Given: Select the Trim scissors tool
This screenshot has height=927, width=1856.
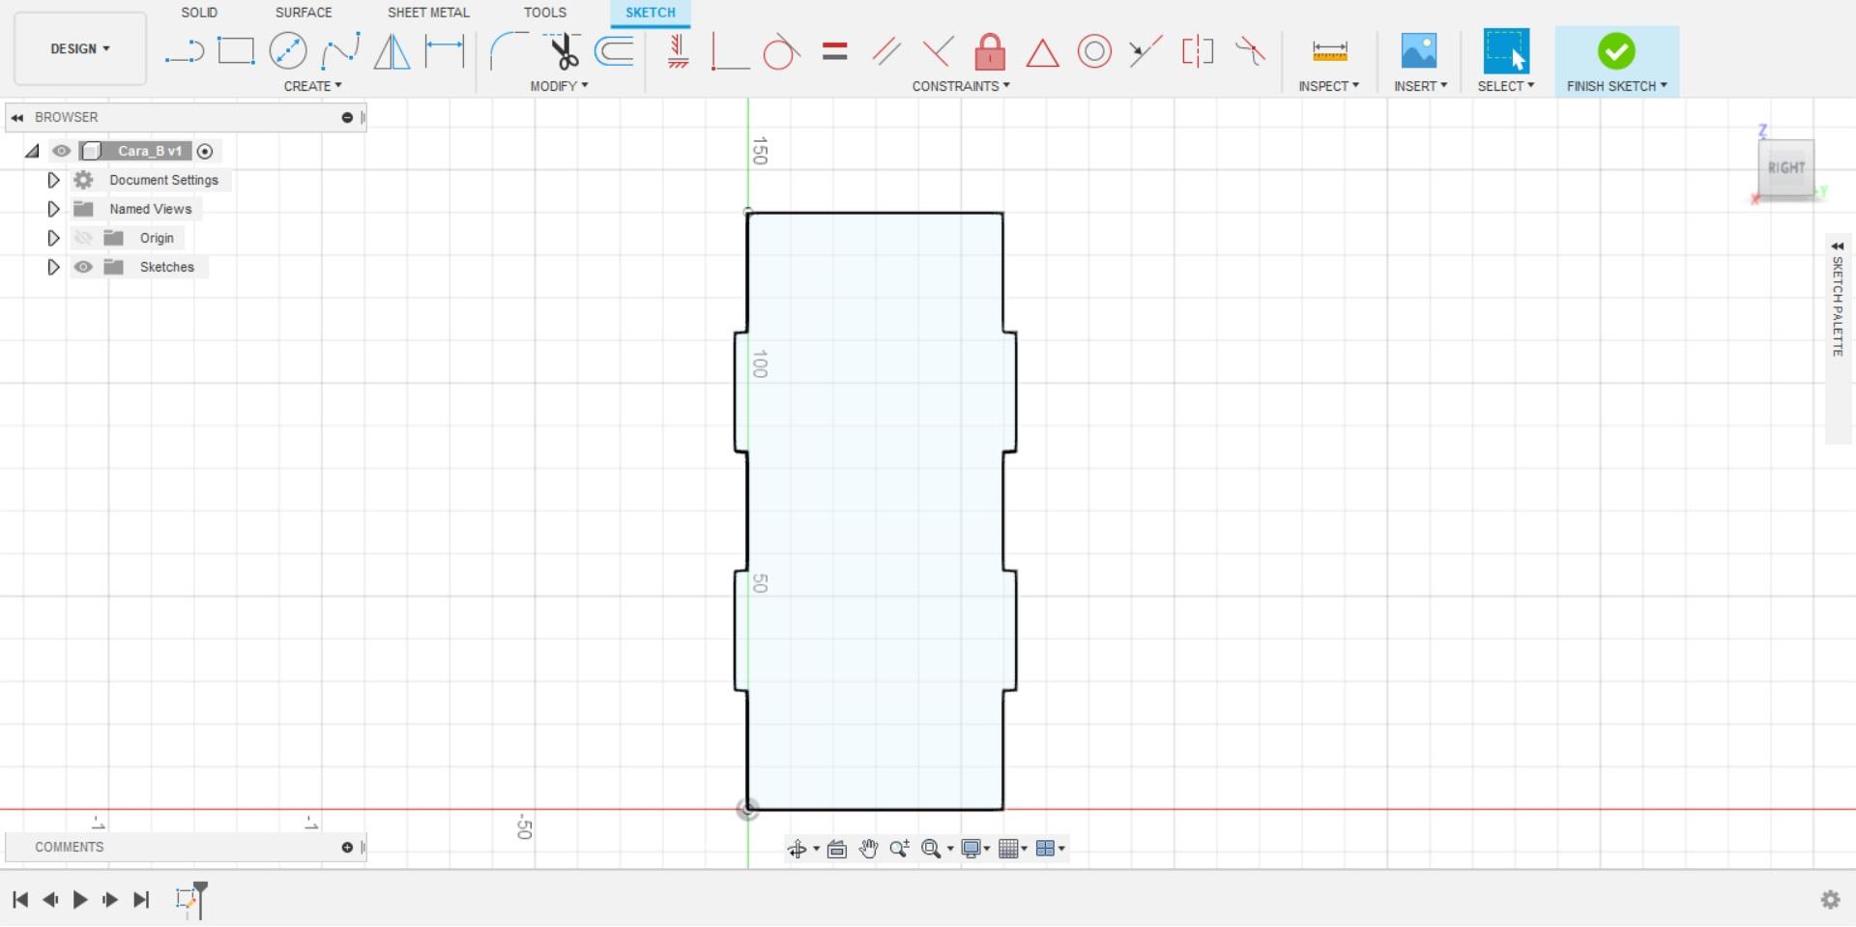Looking at the screenshot, I should point(563,51).
